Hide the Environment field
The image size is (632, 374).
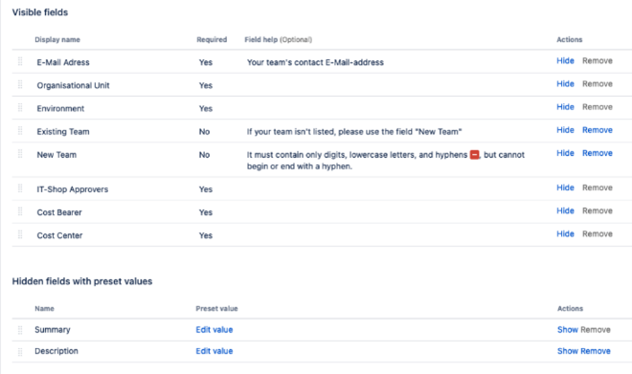coord(565,107)
